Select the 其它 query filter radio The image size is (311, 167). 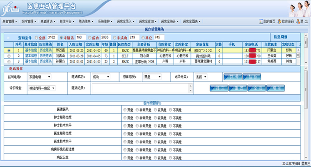point(143,38)
